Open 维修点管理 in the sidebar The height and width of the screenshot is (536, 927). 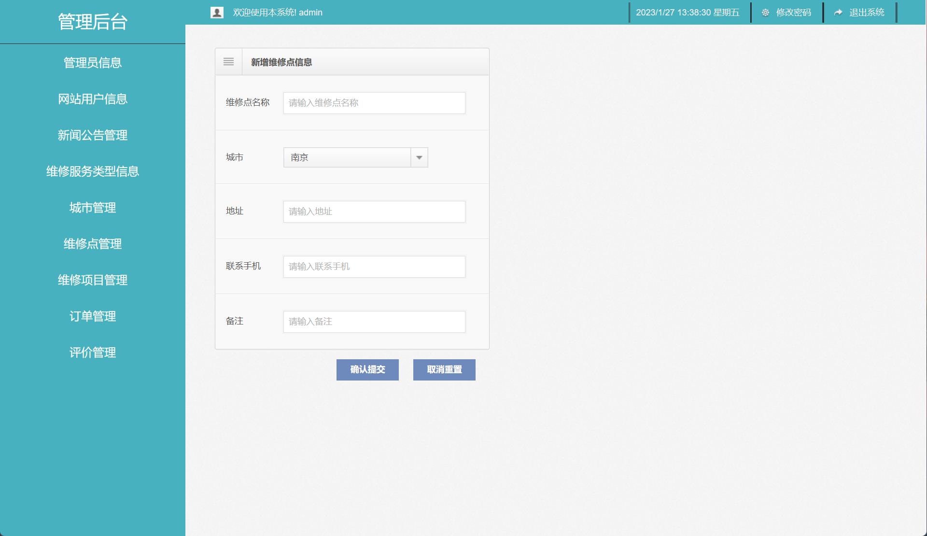tap(93, 244)
